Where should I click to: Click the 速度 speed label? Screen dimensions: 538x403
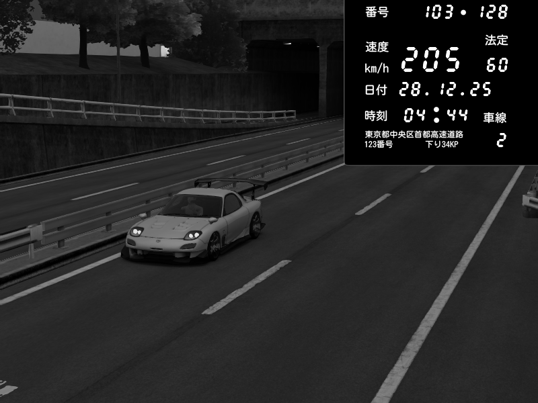point(377,47)
